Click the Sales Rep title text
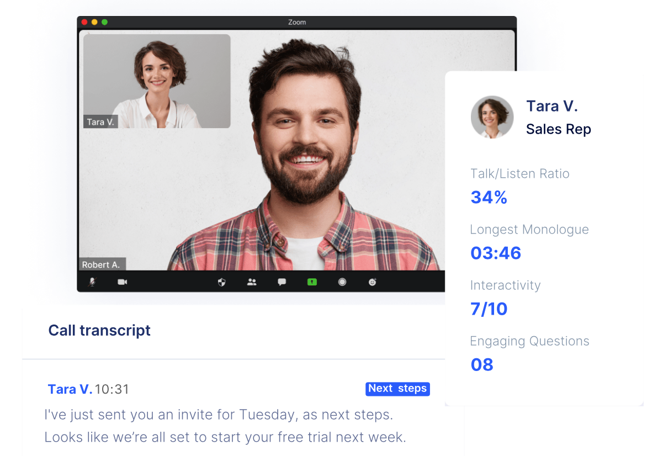The width and height of the screenshot is (647, 456). tap(558, 129)
